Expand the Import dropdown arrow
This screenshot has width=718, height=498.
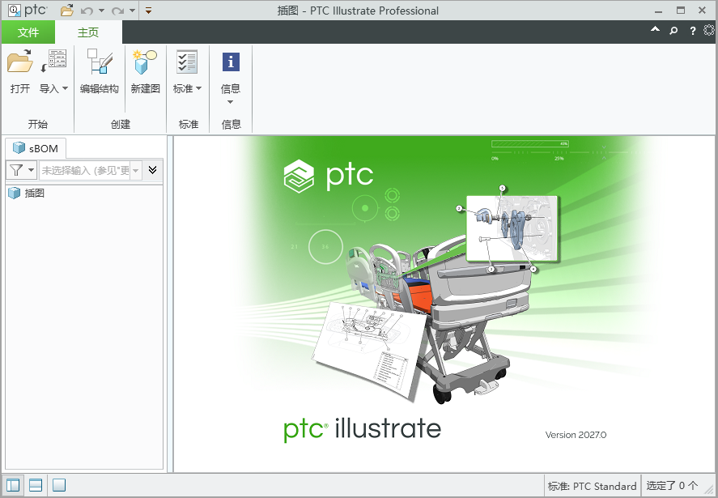tap(65, 88)
